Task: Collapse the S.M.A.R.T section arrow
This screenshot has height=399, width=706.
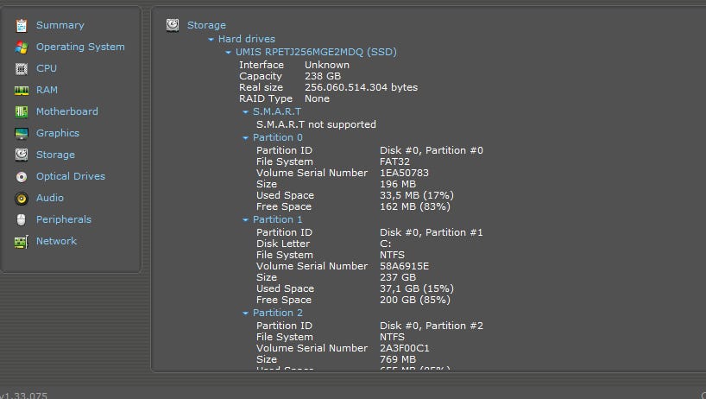Action: [245, 112]
